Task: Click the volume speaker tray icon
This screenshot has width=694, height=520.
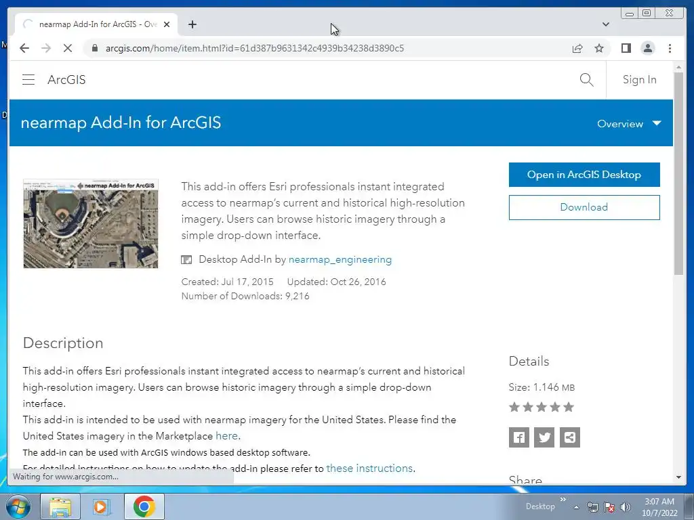Action: (x=625, y=507)
